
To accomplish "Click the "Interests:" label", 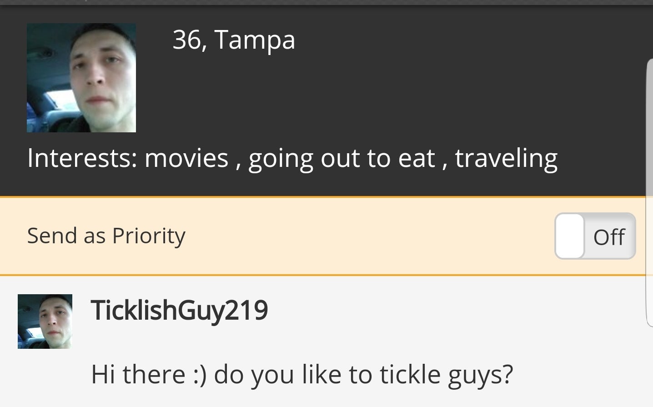I will coord(82,158).
